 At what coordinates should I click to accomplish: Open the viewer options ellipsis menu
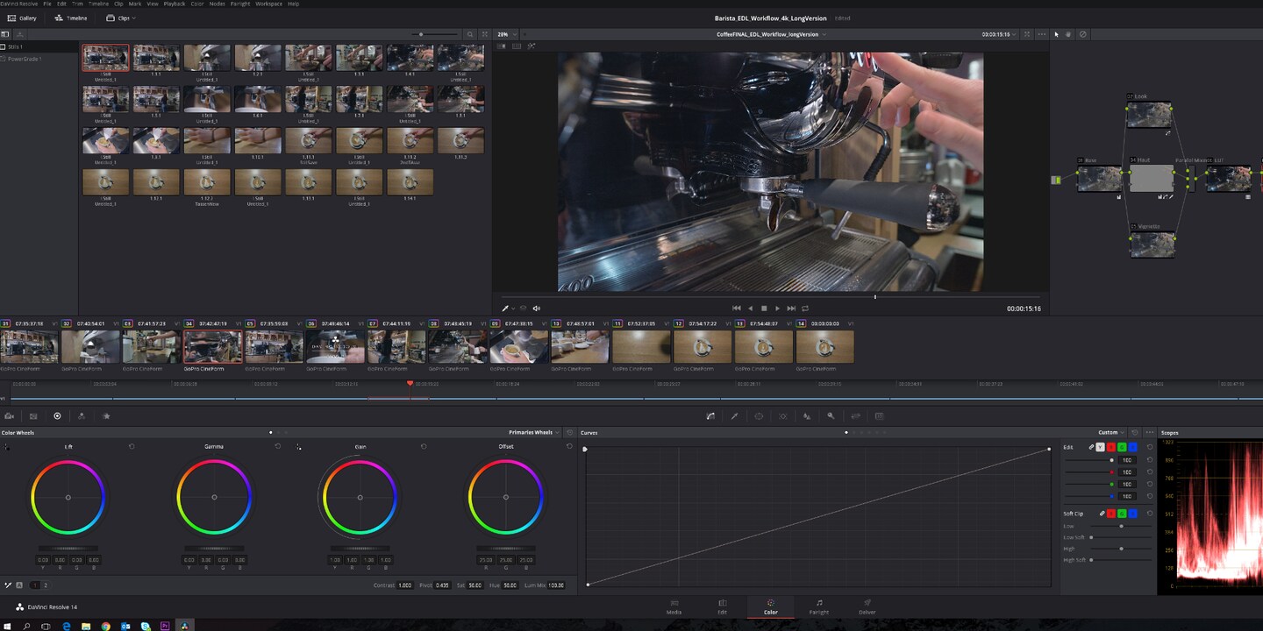1041,34
